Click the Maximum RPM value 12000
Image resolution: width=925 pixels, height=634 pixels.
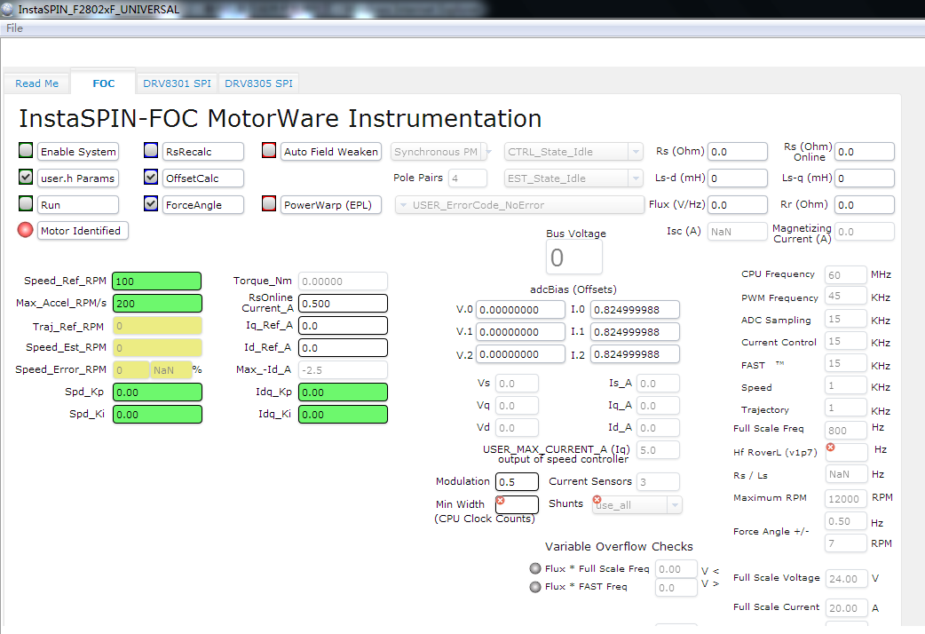click(x=846, y=499)
